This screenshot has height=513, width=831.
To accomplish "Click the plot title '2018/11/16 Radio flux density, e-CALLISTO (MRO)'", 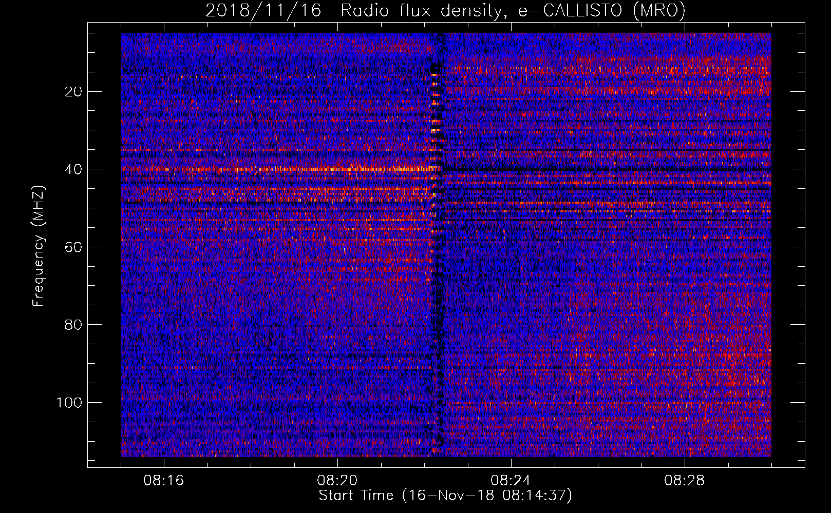I will click(x=445, y=10).
